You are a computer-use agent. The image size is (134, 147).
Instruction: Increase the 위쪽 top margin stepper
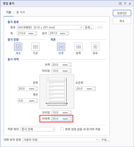coord(70,64)
